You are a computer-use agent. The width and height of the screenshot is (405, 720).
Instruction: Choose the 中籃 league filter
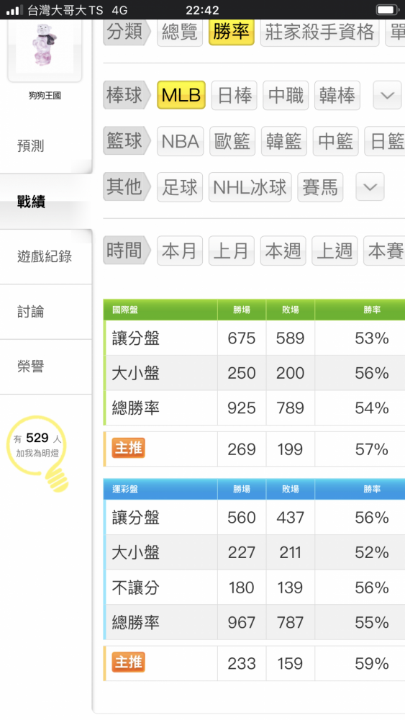[x=336, y=141]
